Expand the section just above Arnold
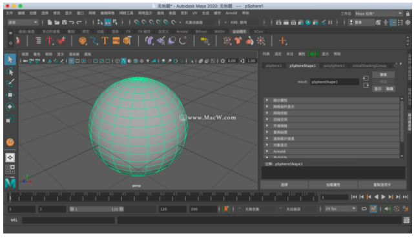 331,145
